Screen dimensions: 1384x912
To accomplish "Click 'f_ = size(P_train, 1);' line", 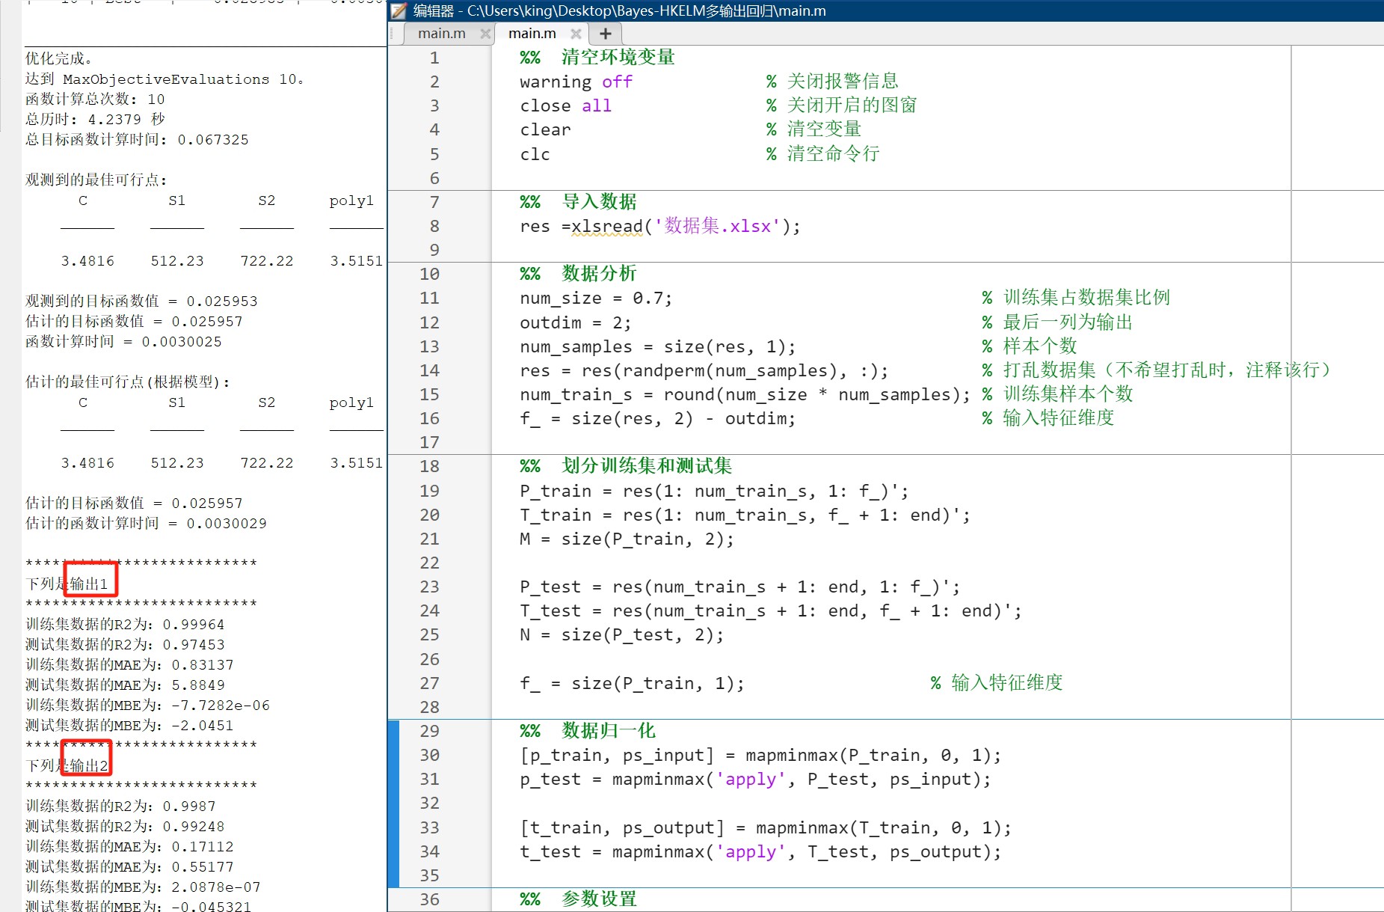I will (632, 683).
